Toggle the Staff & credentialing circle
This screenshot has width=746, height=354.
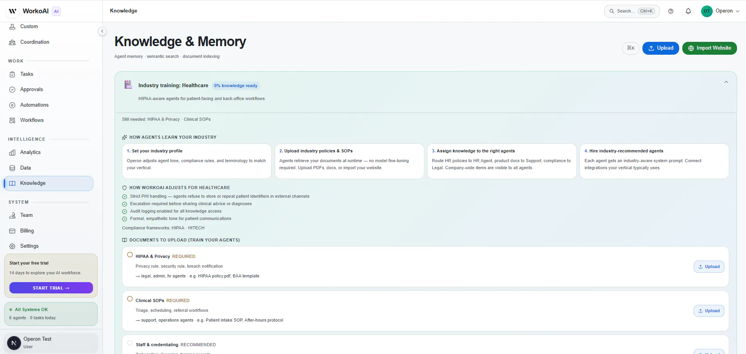coord(130,343)
